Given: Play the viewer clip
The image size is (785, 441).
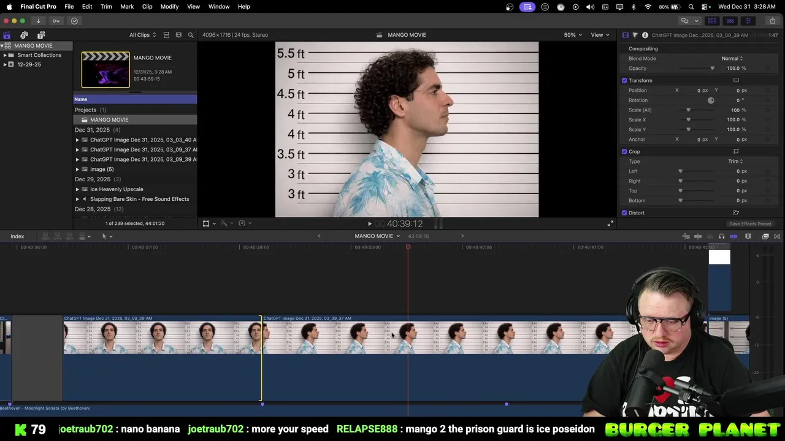Looking at the screenshot, I should pyautogui.click(x=369, y=224).
